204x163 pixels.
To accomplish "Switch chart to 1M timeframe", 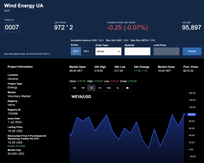I will pos(74,88).
